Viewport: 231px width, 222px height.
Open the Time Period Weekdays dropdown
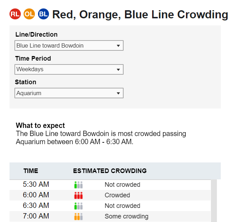(x=69, y=69)
